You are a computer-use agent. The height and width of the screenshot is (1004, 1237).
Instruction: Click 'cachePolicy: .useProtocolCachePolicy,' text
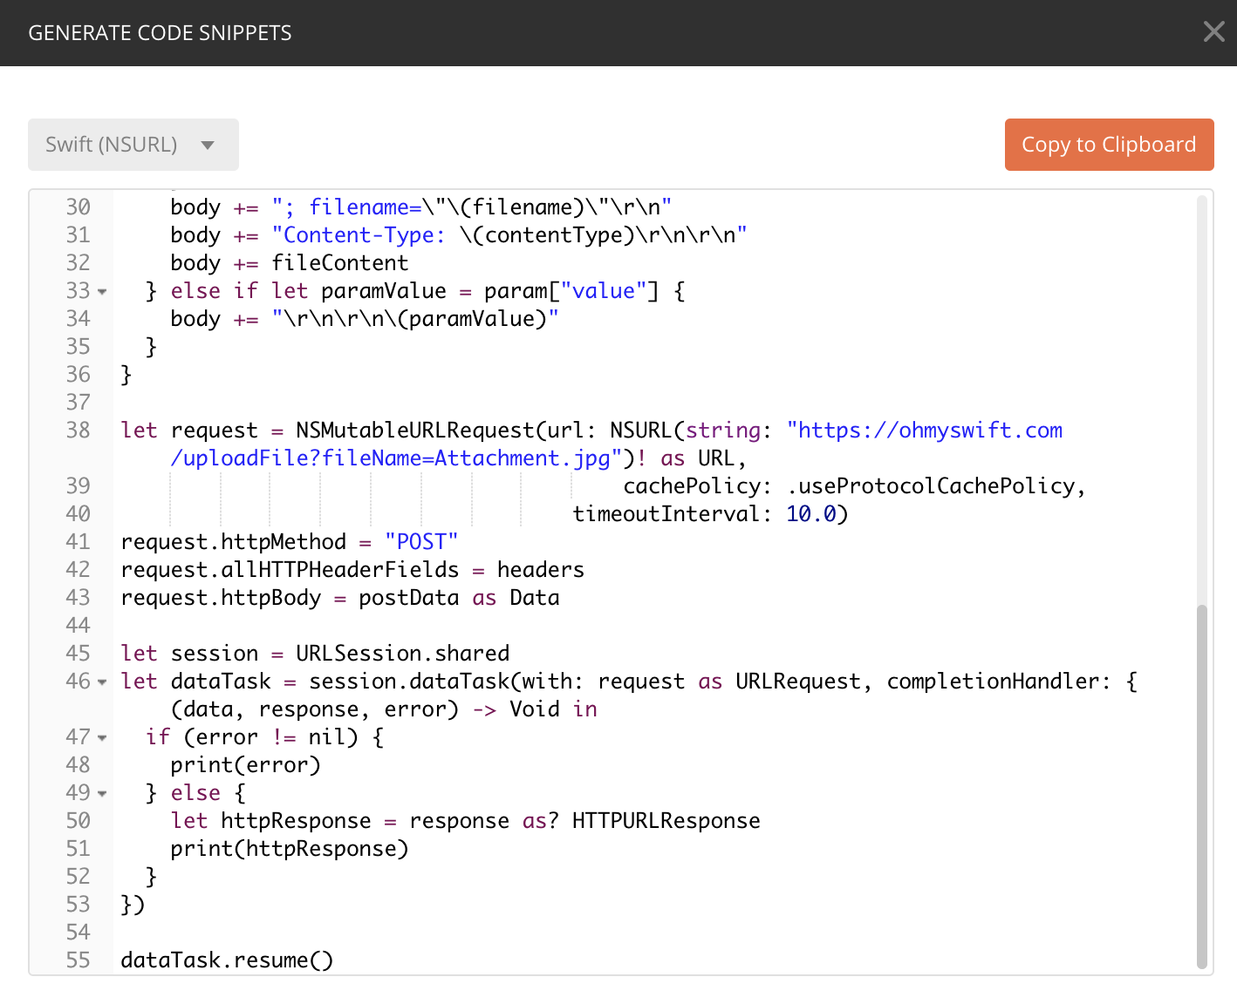[x=854, y=486]
